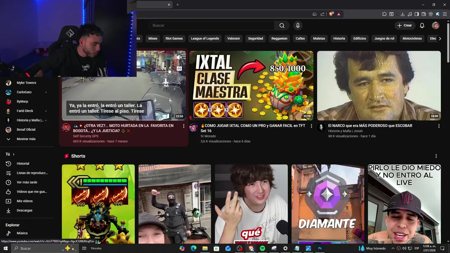
Task: Open a new browser tab with plus
Action: pyautogui.click(x=178, y=5)
